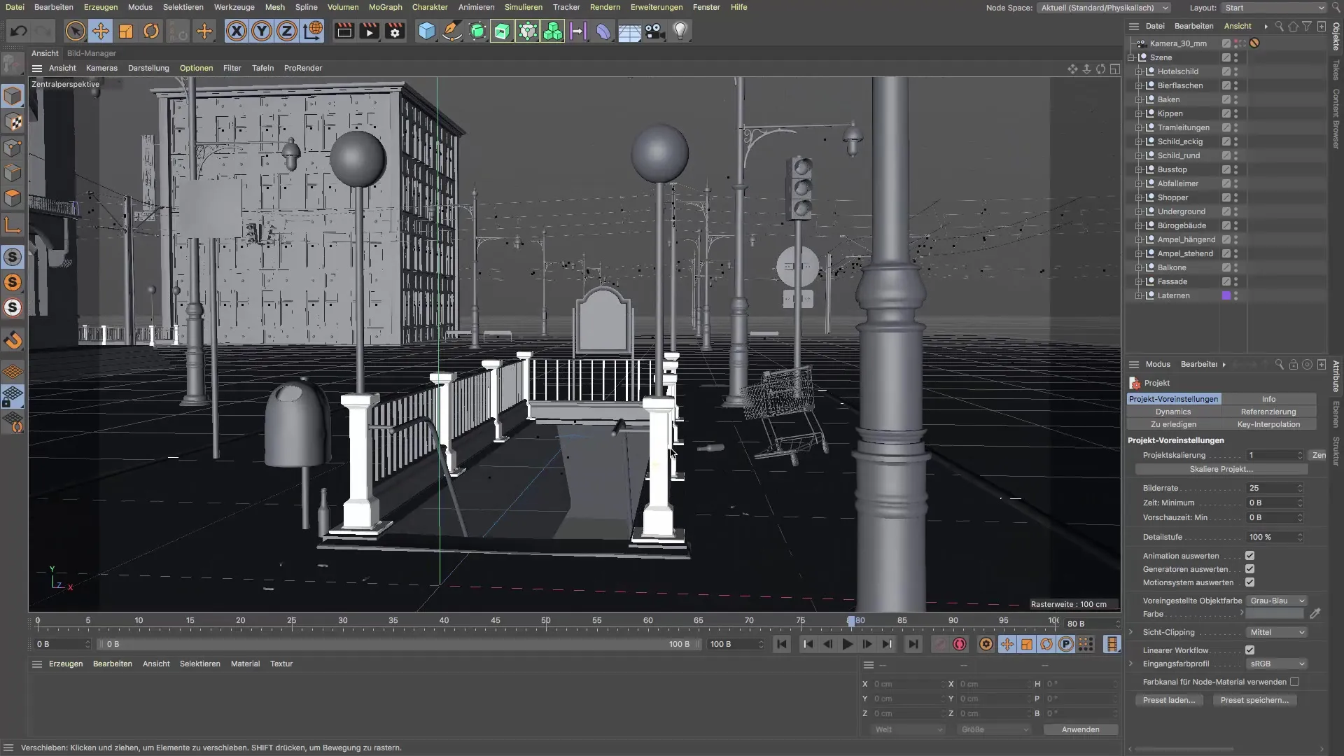The width and height of the screenshot is (1344, 756).
Task: Click Preset speichern button
Action: [1254, 700]
